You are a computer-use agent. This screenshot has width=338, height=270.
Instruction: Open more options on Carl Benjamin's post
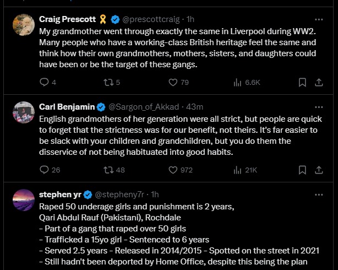click(x=318, y=106)
